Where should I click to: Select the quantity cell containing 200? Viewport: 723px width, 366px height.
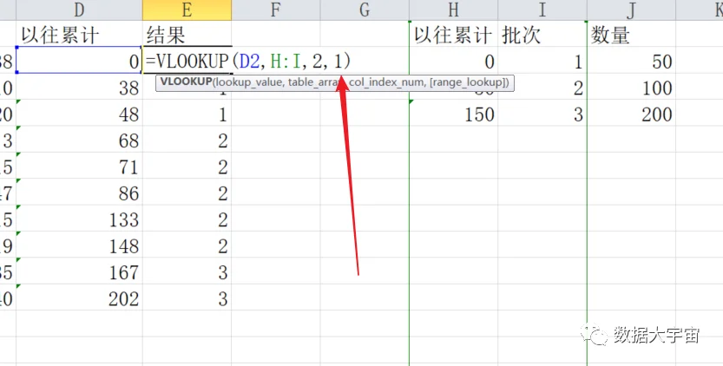coord(631,113)
